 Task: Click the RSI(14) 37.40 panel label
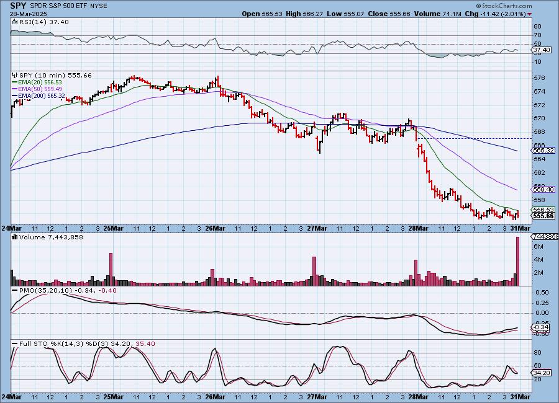44,22
